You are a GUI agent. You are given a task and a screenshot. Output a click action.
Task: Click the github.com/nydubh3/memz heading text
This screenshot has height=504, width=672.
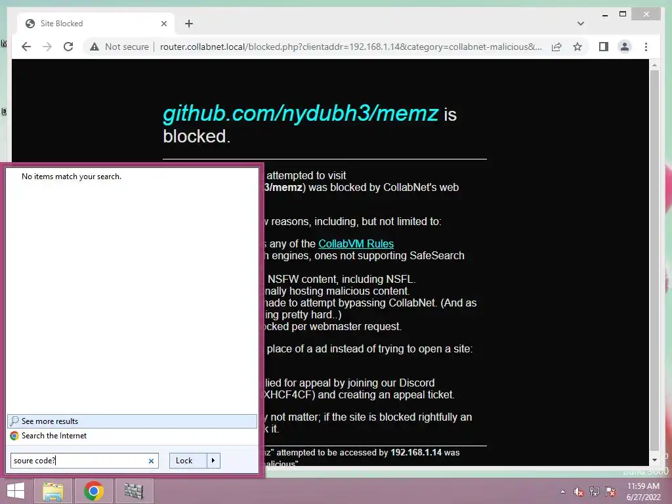301,113
